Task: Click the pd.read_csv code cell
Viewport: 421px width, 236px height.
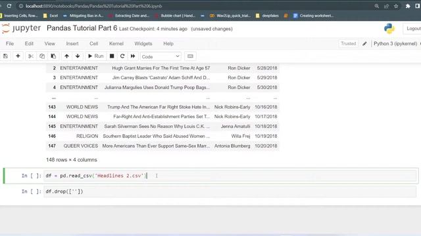Action: [230, 176]
